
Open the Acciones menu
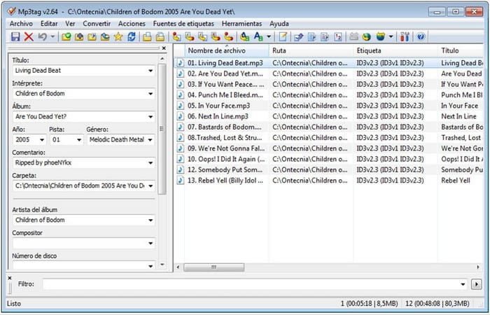pyautogui.click(x=132, y=24)
